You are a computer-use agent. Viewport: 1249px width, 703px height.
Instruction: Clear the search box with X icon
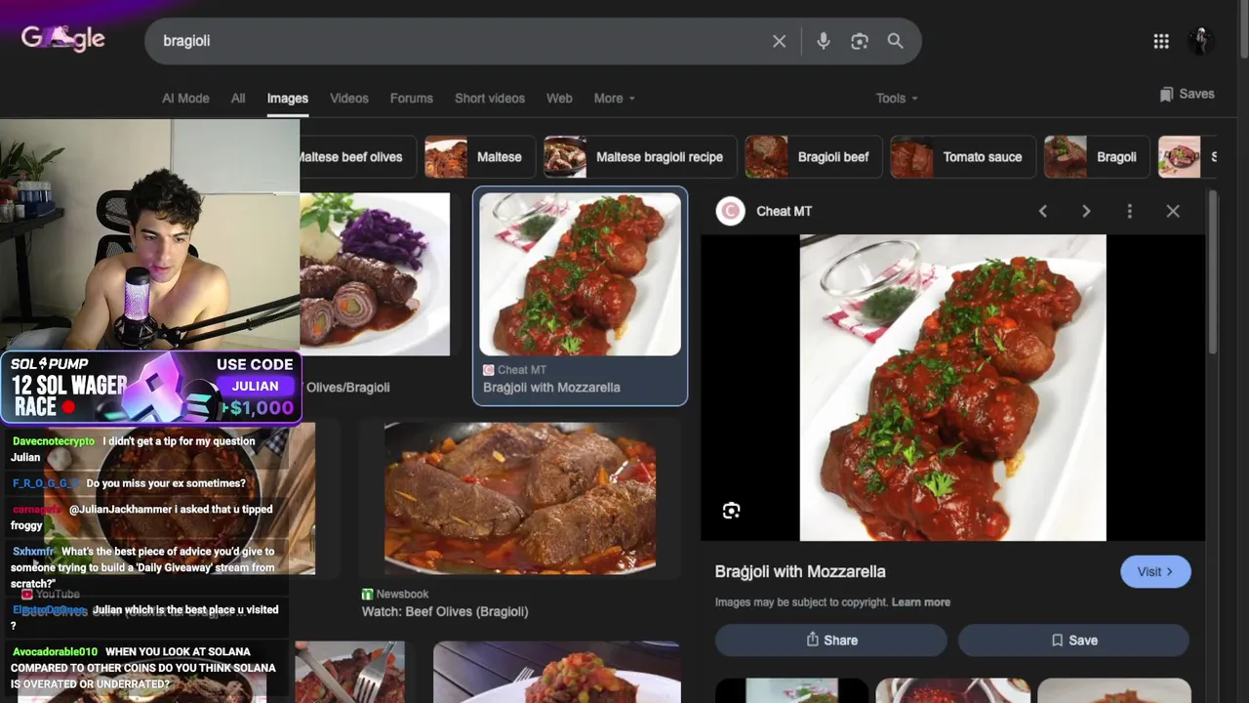(779, 41)
